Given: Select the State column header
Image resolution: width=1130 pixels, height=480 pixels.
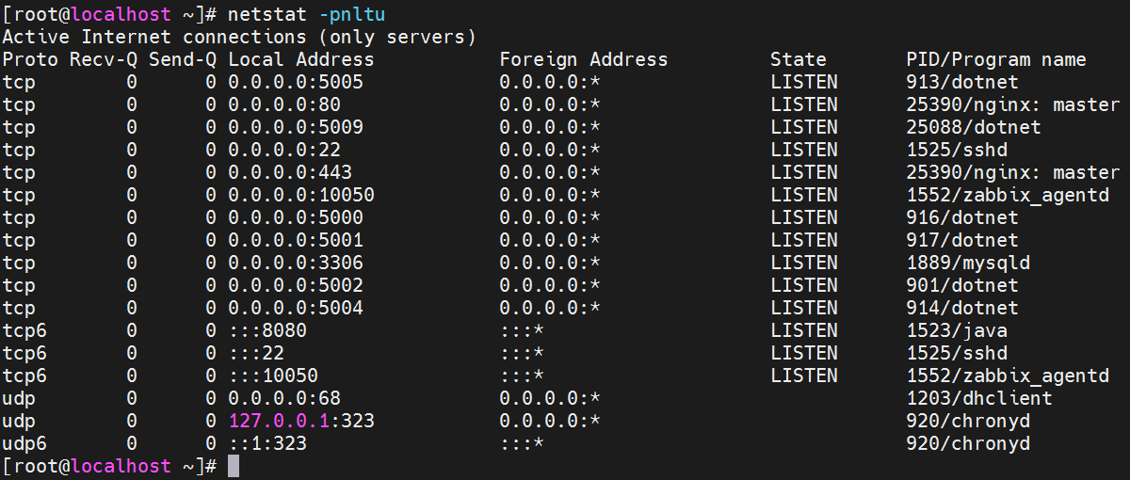Looking at the screenshot, I should click(798, 59).
